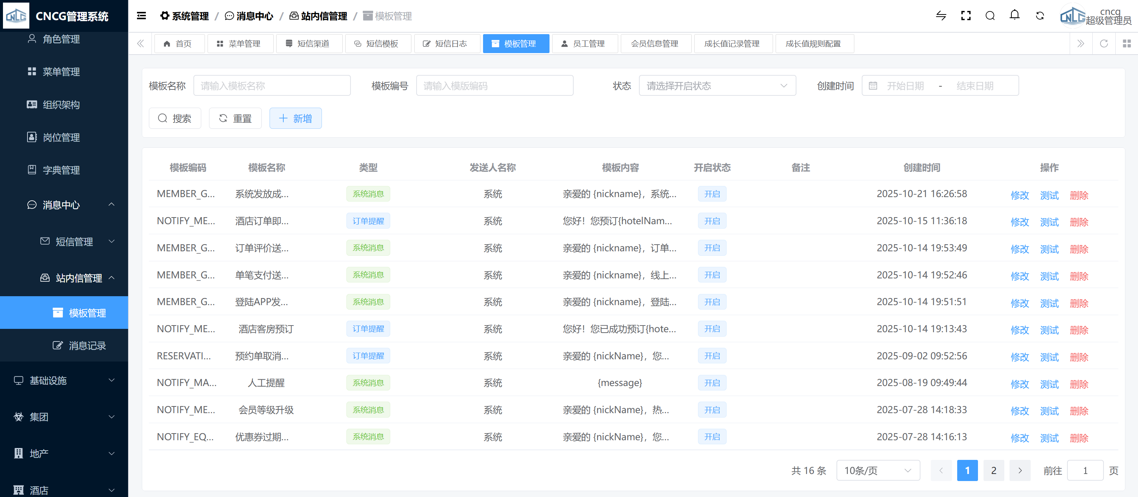
Task: Go to page 2 of results
Action: coord(994,471)
